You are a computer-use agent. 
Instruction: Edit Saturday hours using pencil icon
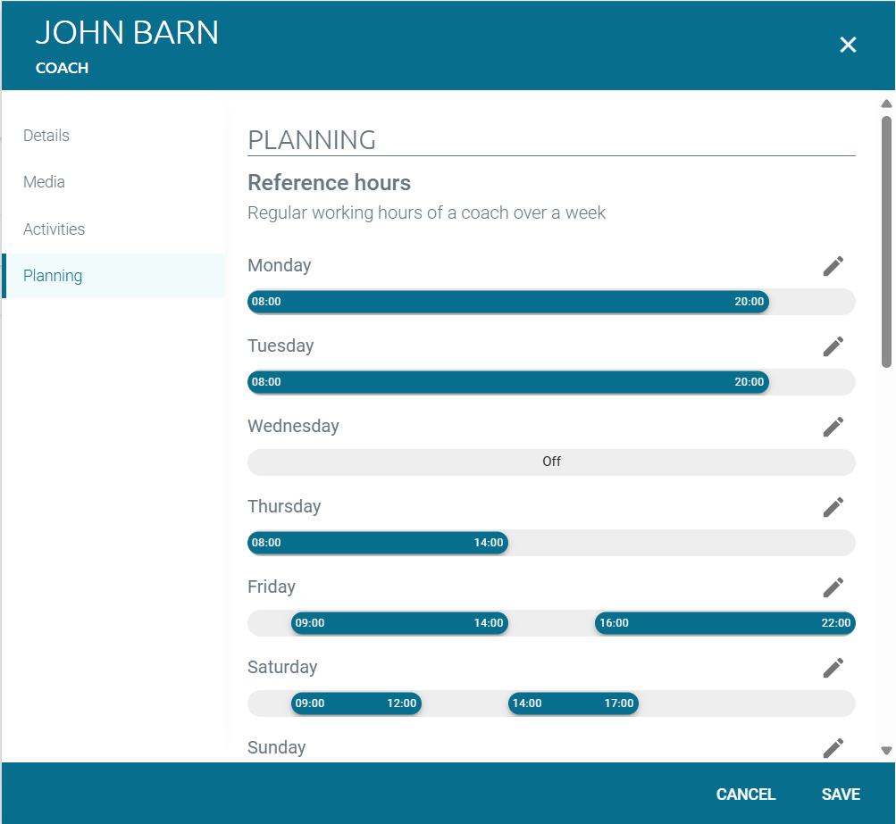pyautogui.click(x=833, y=668)
